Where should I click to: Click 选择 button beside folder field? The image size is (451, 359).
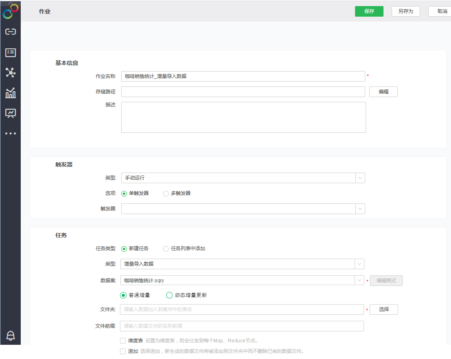click(383, 309)
